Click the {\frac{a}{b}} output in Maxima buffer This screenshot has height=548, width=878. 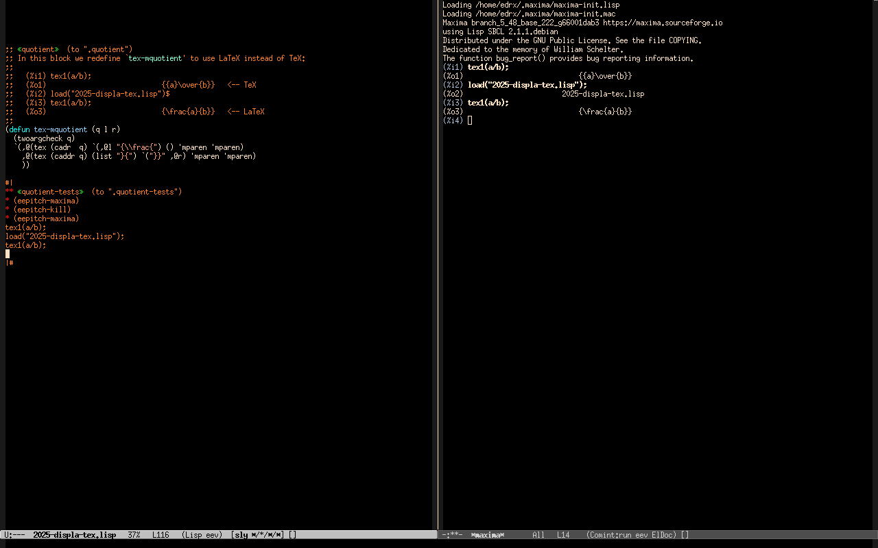tap(605, 112)
